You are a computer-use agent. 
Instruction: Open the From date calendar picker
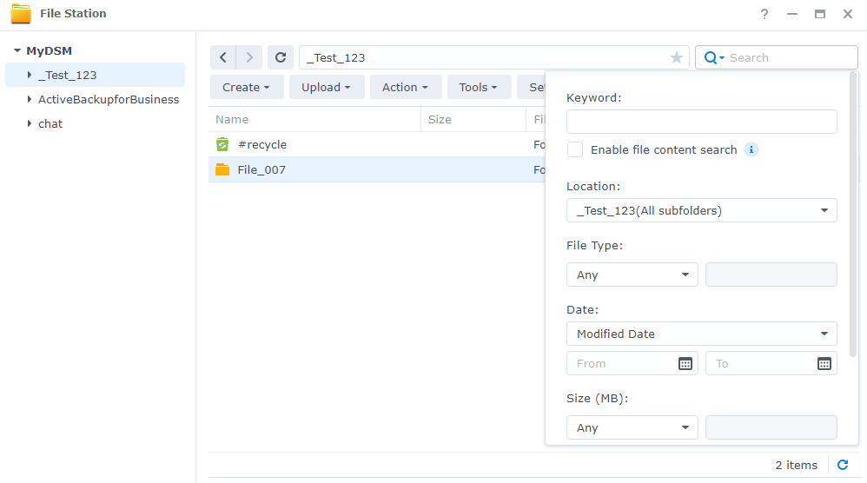click(x=685, y=364)
